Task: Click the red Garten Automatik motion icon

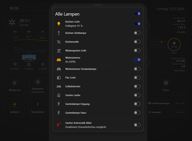Action: 59,125
